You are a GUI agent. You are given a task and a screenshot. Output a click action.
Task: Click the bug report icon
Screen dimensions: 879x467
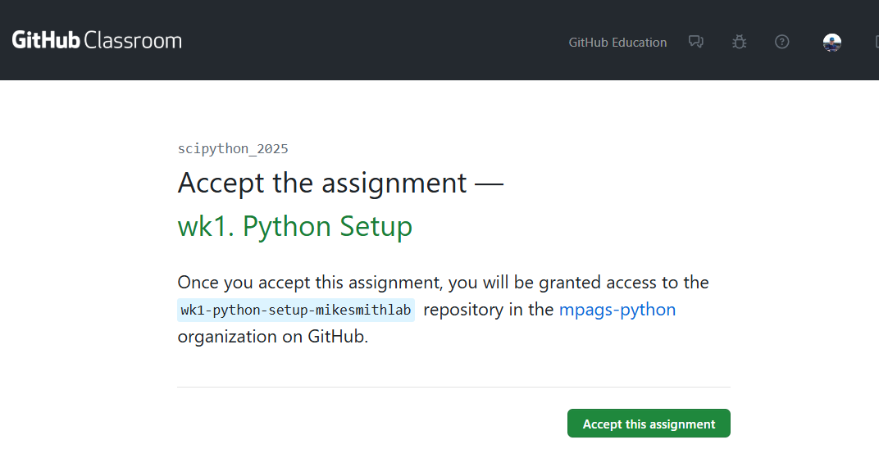[739, 42]
